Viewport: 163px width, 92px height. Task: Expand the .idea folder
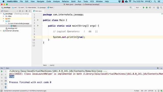(x=4, y=16)
